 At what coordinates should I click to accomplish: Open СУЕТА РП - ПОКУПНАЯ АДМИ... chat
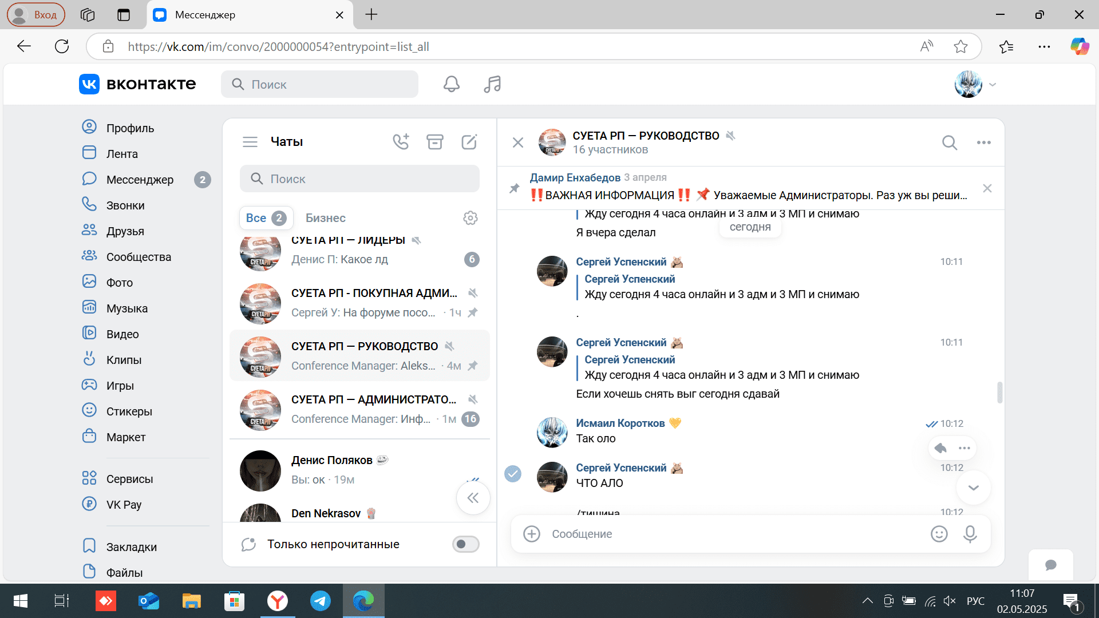click(359, 303)
